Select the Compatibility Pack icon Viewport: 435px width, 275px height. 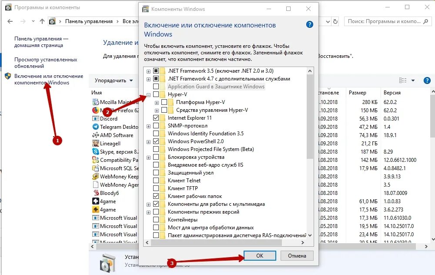(x=95, y=160)
